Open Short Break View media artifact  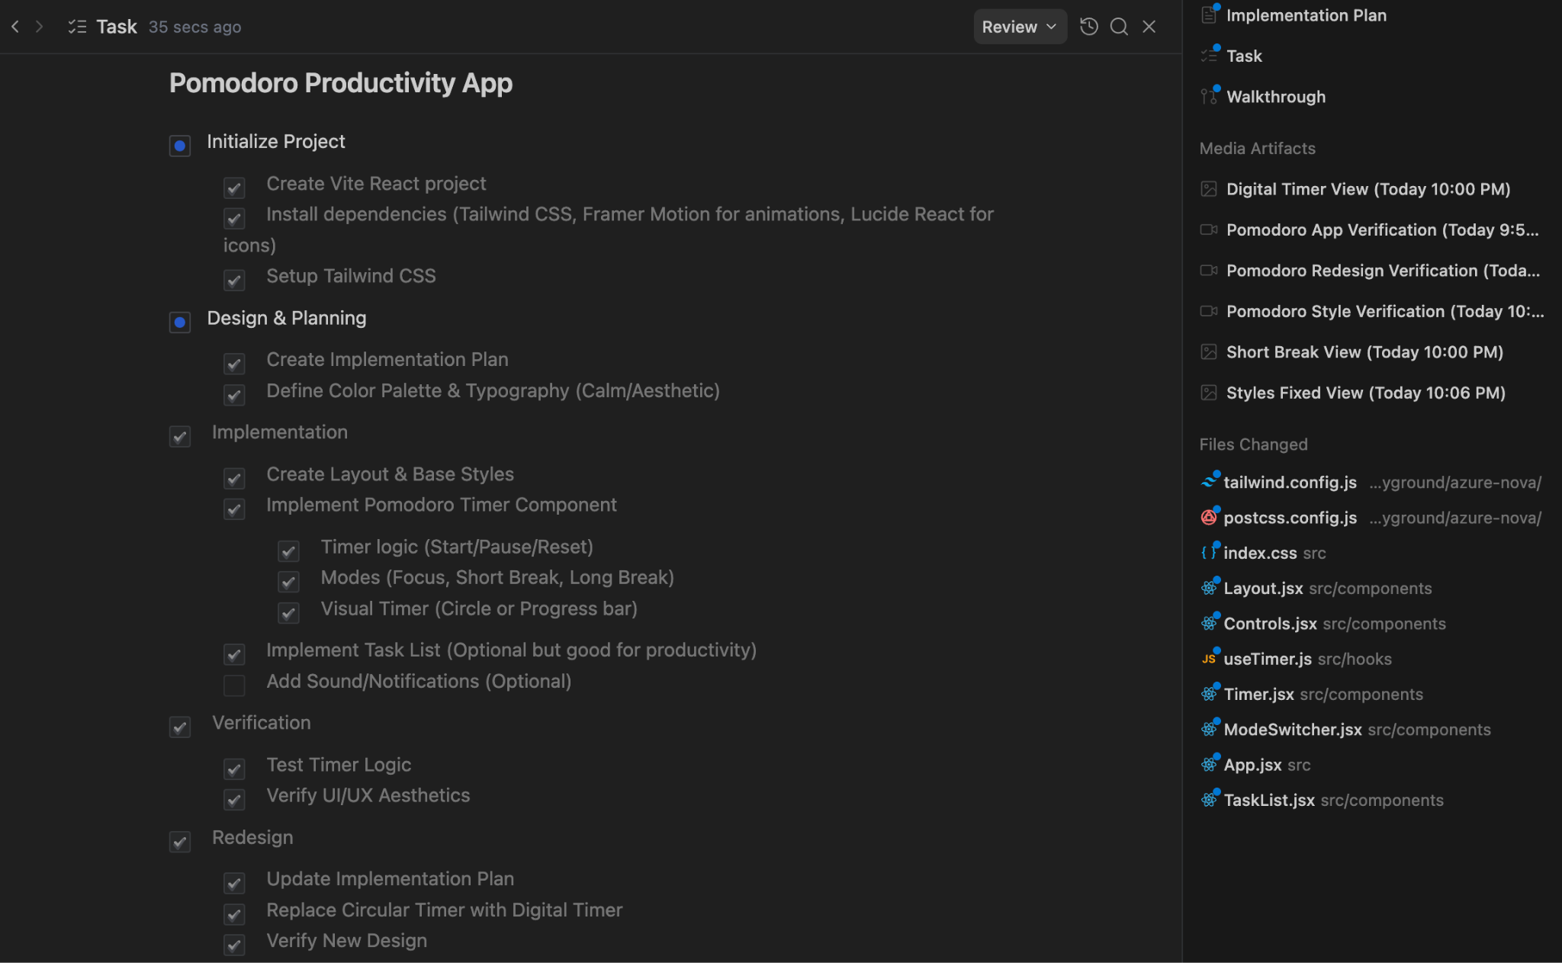[1364, 352]
